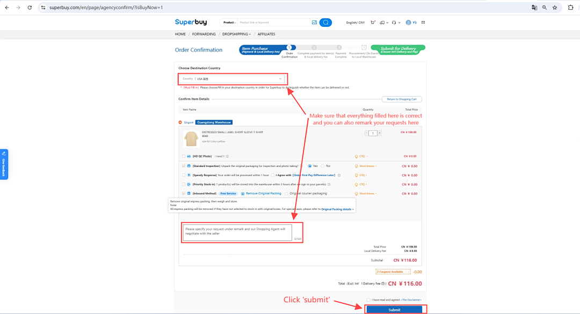Click the HD QC Photo help question icon

[228, 156]
